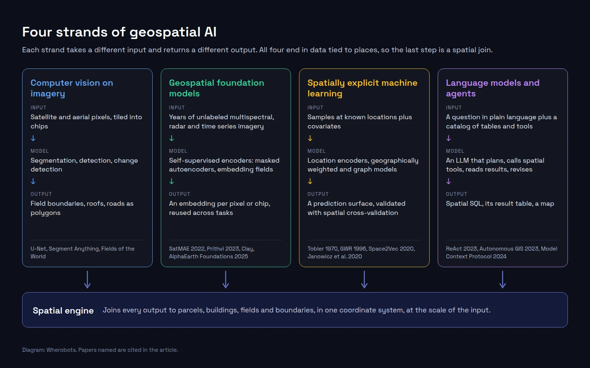
Task: Click the purple down arrow below "reads results, revises"
Action: (448, 181)
